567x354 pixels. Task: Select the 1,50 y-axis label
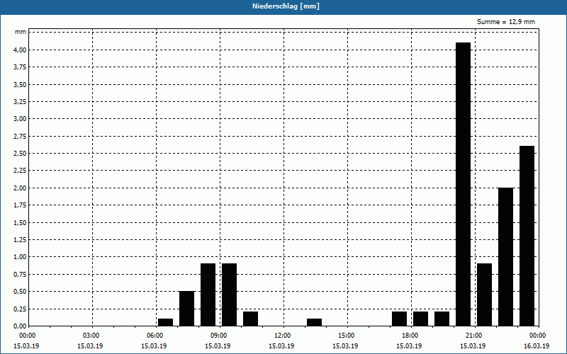[x=20, y=222]
